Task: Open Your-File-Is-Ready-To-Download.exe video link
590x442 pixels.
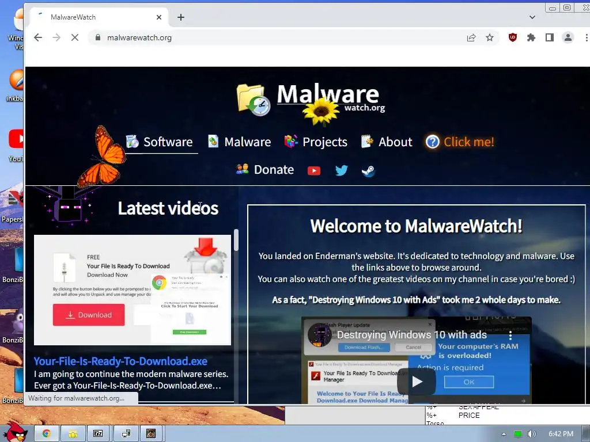Action: coord(120,361)
